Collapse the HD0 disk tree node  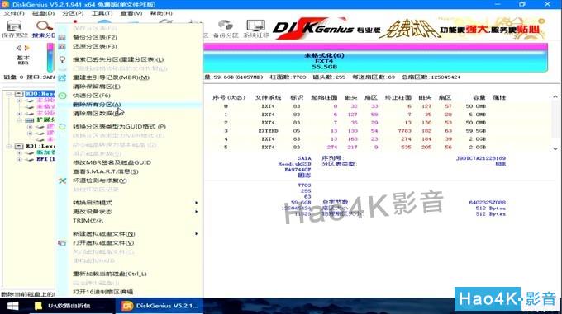click(9, 94)
